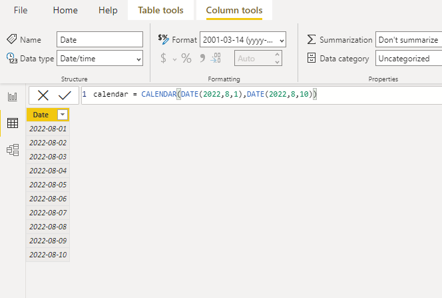Select the Column tools tab
Screen dimensions: 442x298
pos(234,10)
